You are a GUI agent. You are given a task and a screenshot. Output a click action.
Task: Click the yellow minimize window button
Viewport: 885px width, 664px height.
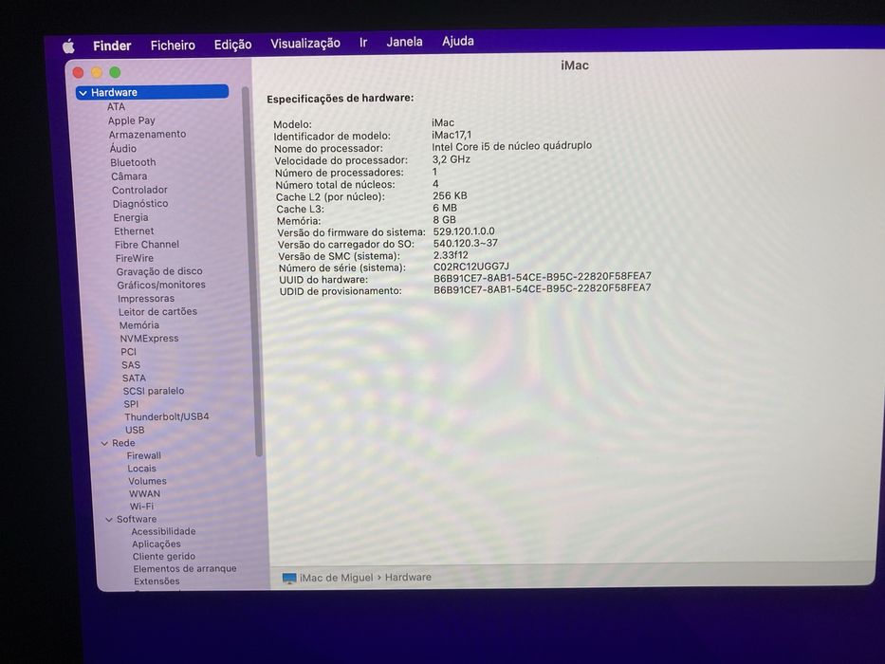click(x=97, y=72)
